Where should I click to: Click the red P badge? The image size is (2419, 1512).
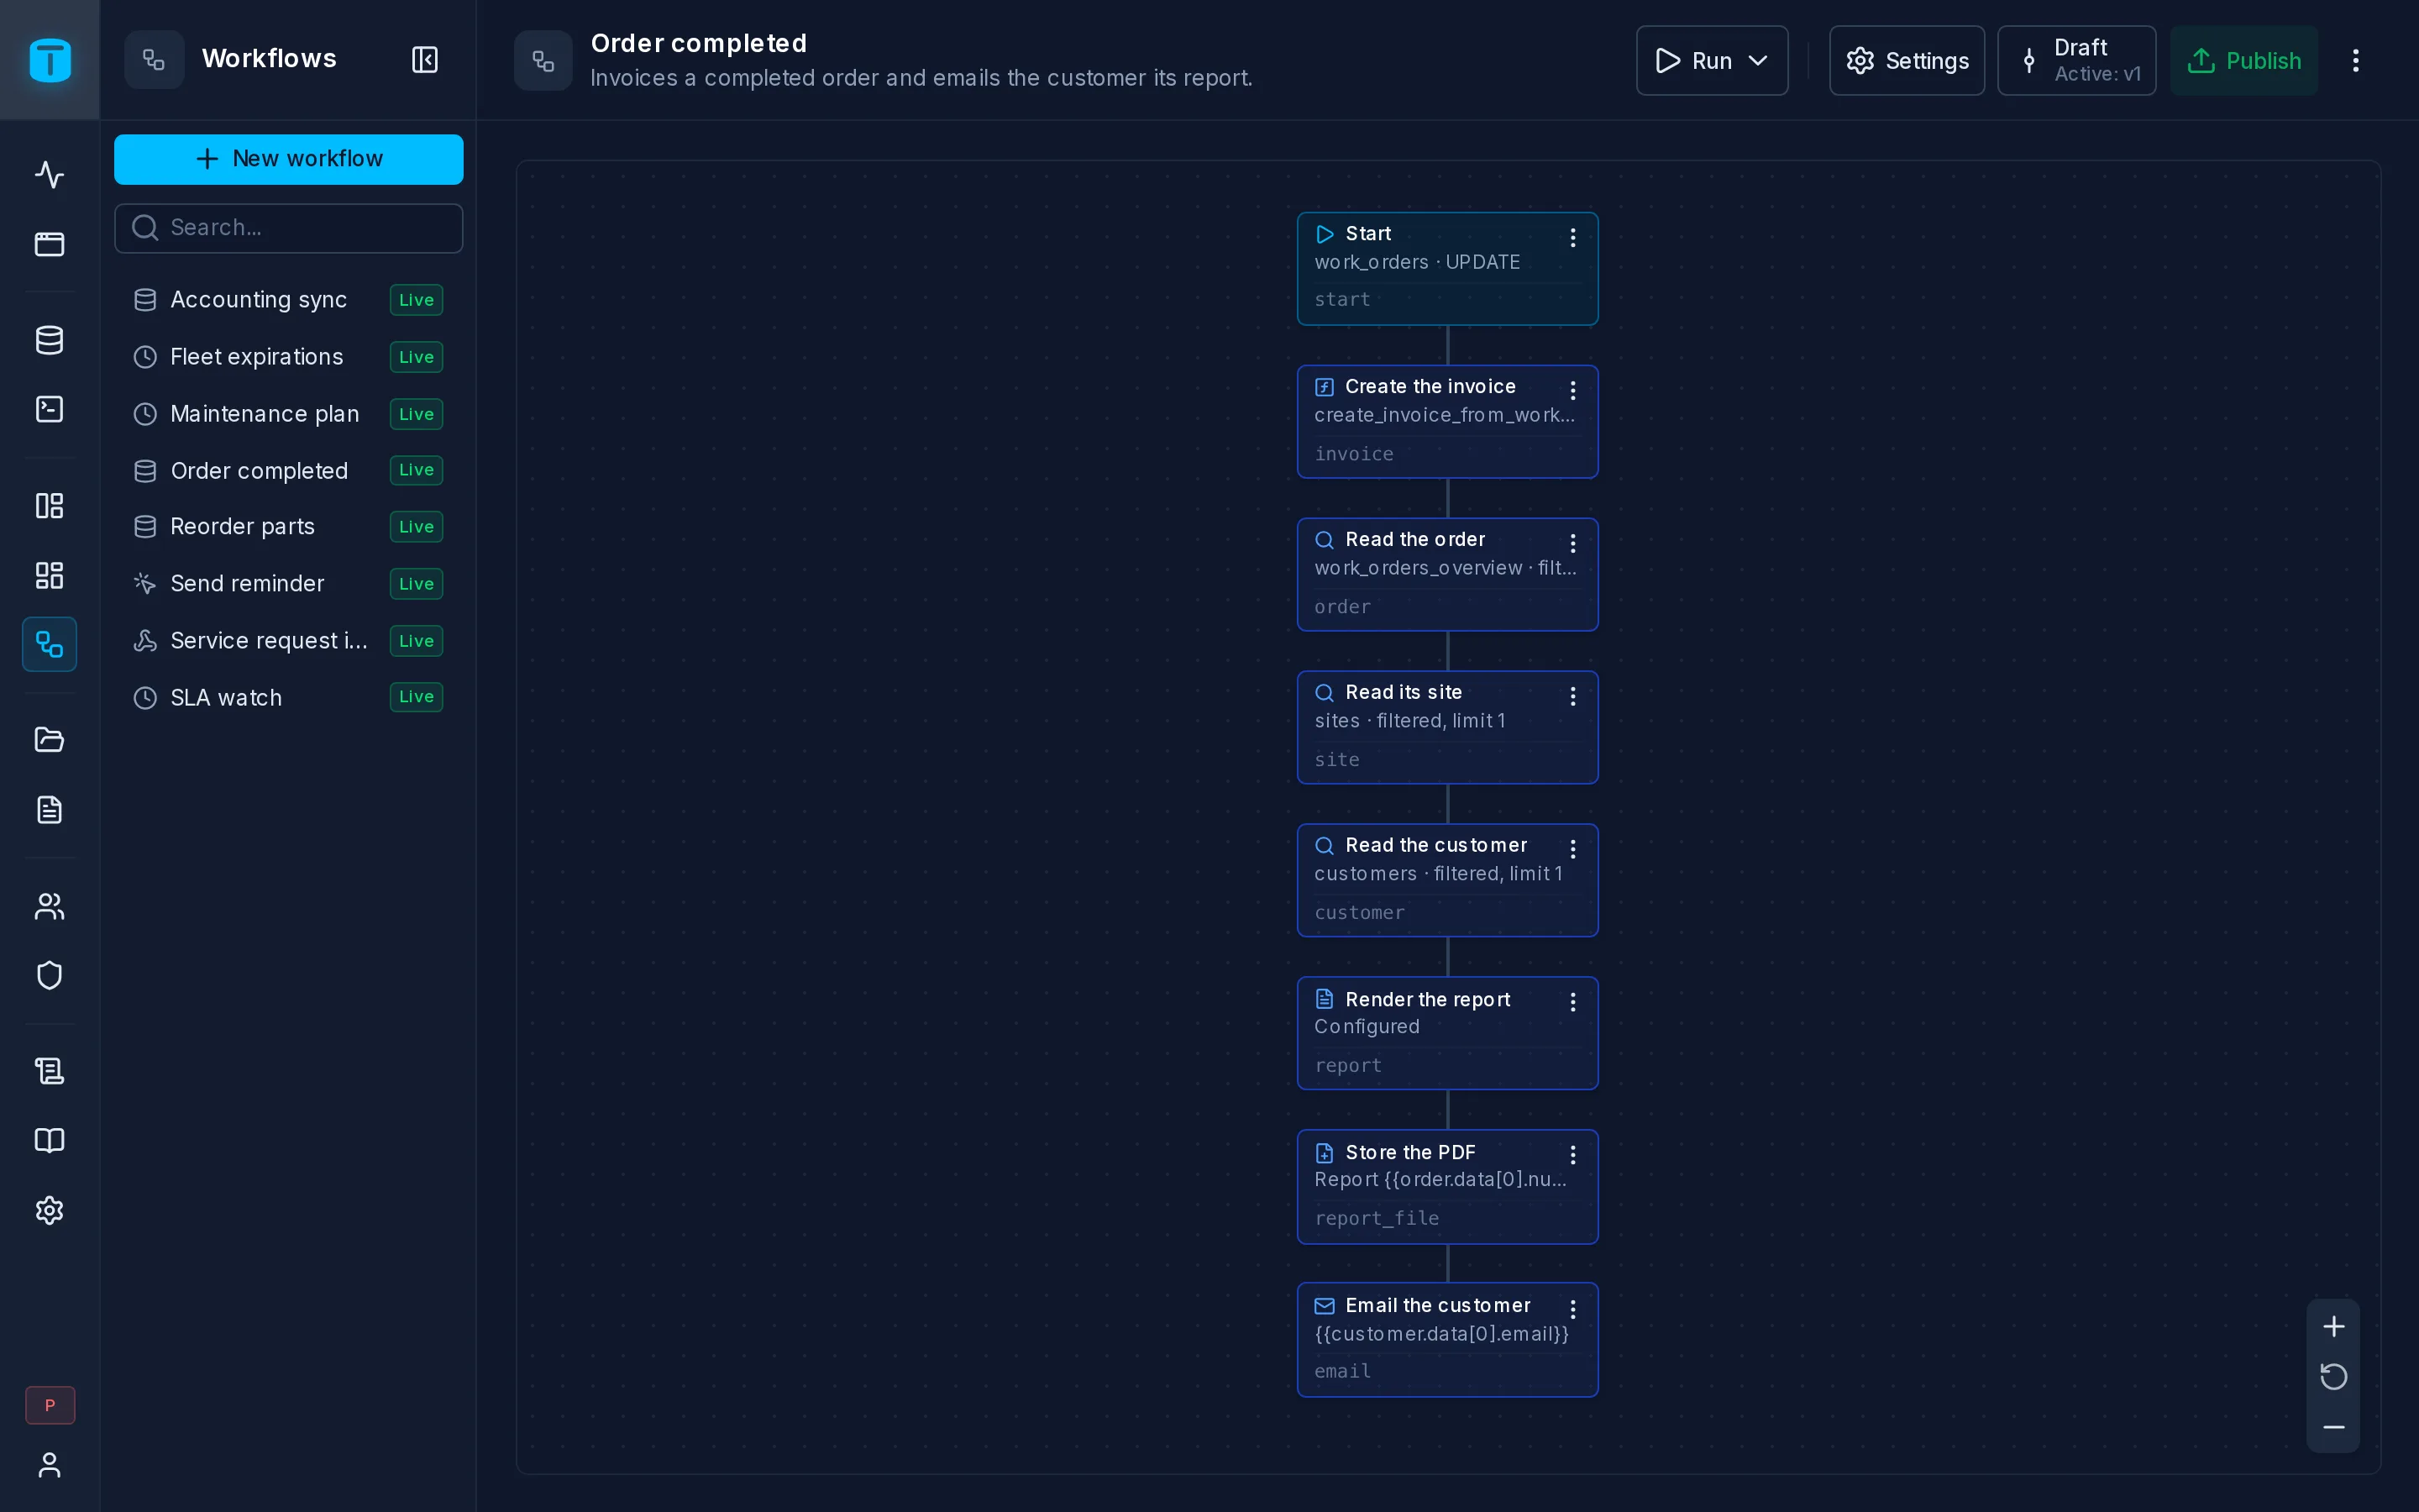click(x=50, y=1405)
